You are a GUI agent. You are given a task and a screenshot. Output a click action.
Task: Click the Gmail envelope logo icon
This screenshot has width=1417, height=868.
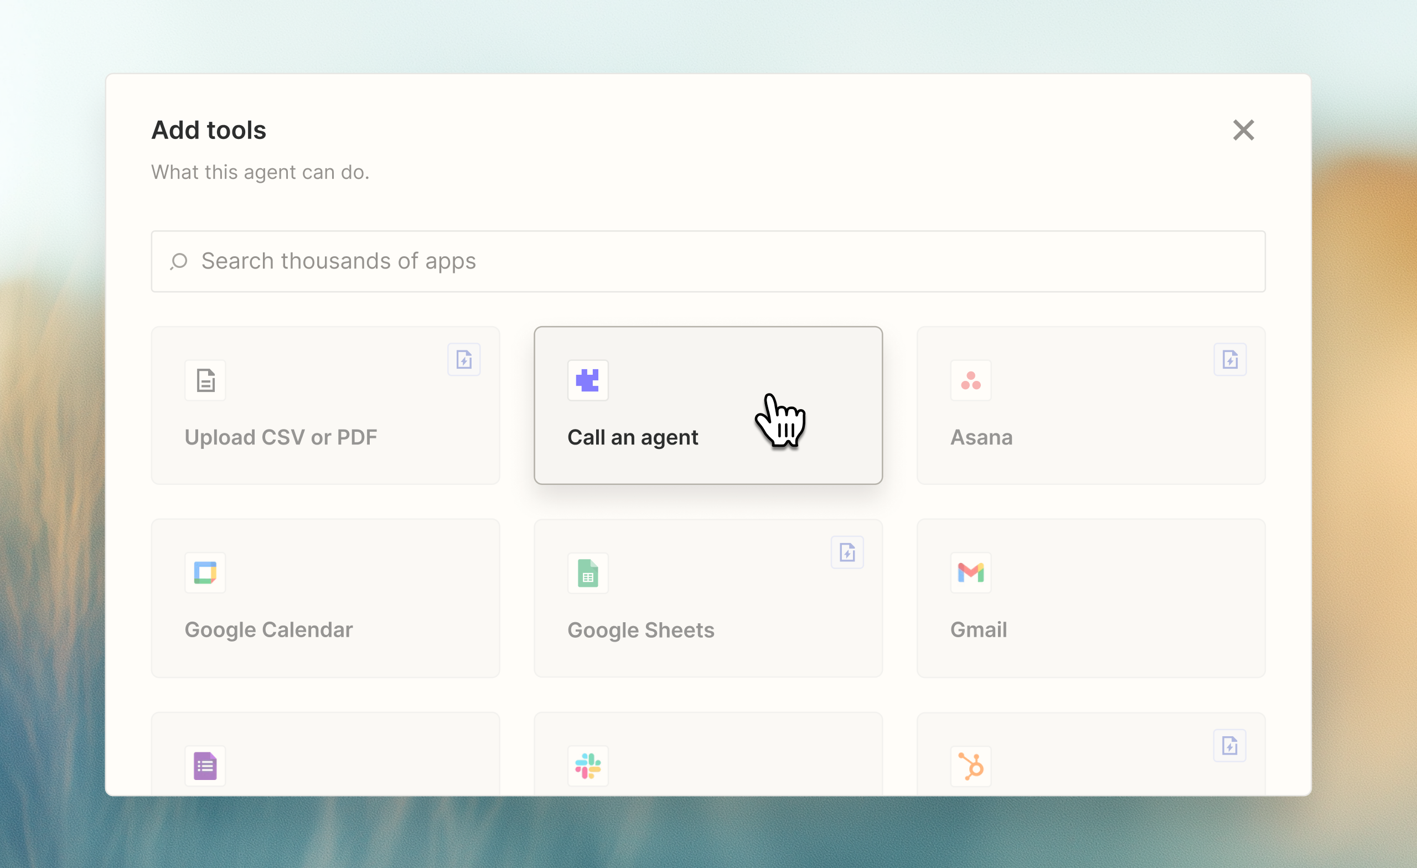coord(971,572)
